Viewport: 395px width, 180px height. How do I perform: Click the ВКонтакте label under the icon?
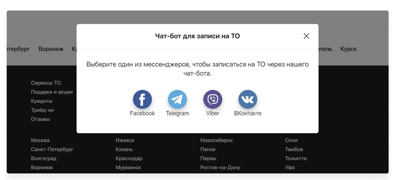point(248,113)
